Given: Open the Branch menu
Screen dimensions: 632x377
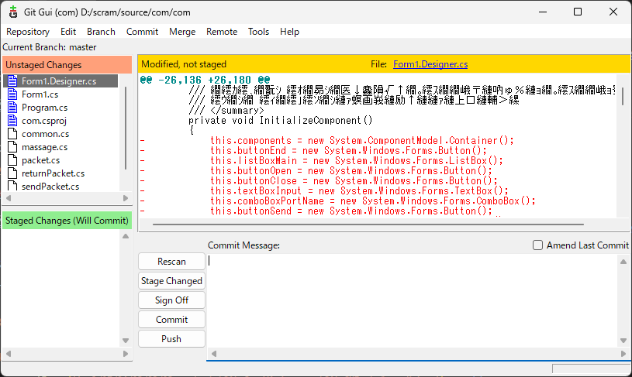Looking at the screenshot, I should pos(101,32).
